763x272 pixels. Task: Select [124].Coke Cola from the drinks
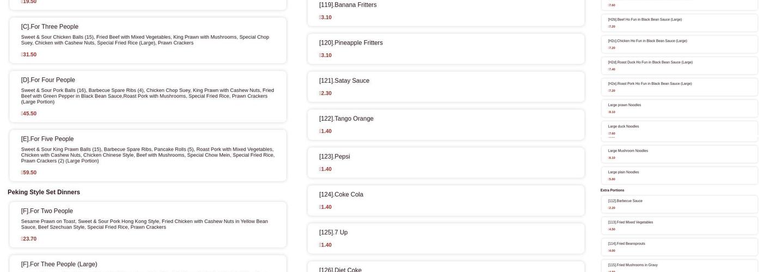pos(446,200)
